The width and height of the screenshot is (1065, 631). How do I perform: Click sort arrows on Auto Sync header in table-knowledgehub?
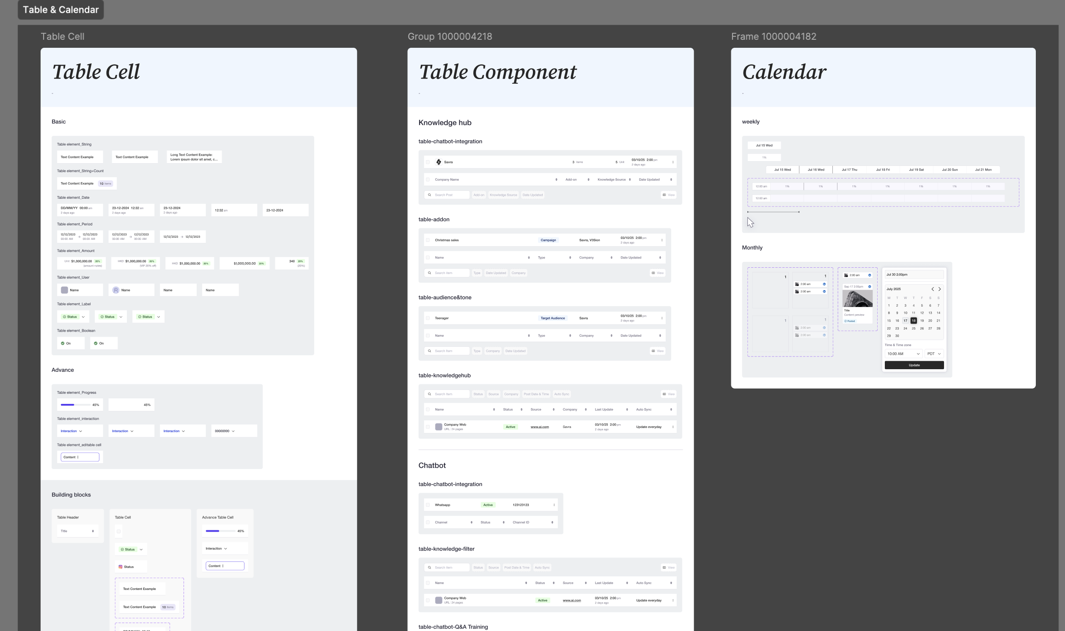click(671, 409)
